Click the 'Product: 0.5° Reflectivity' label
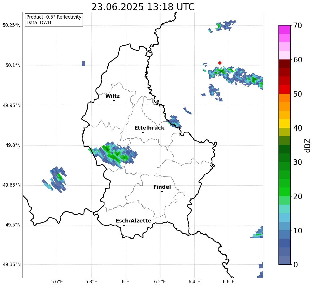Image resolution: width=314 pixels, height=287 pixels. point(54,17)
